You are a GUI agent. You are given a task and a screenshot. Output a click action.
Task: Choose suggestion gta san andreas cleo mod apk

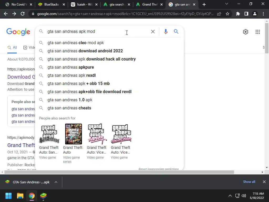coord(109,43)
